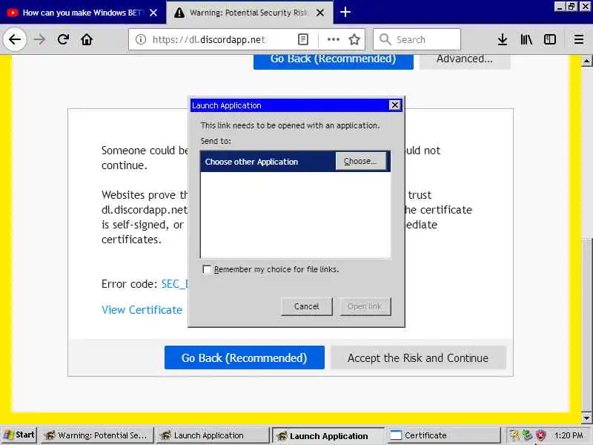
Task: Tick 'Remember my choice for file links' checkbox
Action: click(x=207, y=269)
